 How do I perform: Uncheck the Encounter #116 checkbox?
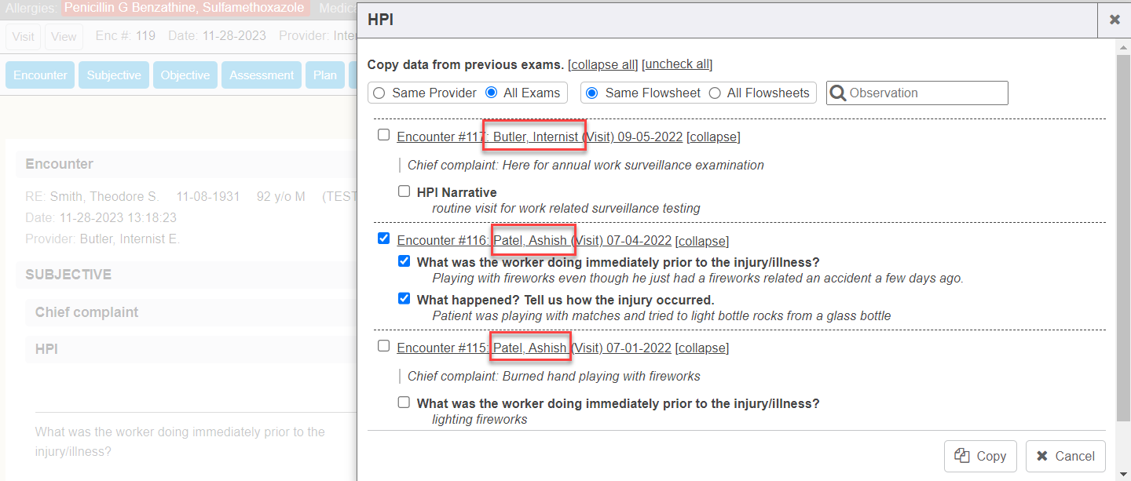click(383, 239)
